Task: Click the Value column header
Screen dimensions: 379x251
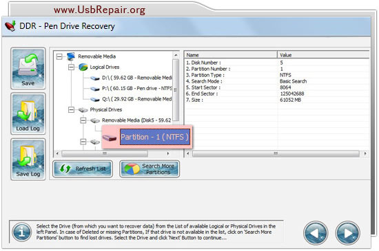Action: (x=323, y=55)
